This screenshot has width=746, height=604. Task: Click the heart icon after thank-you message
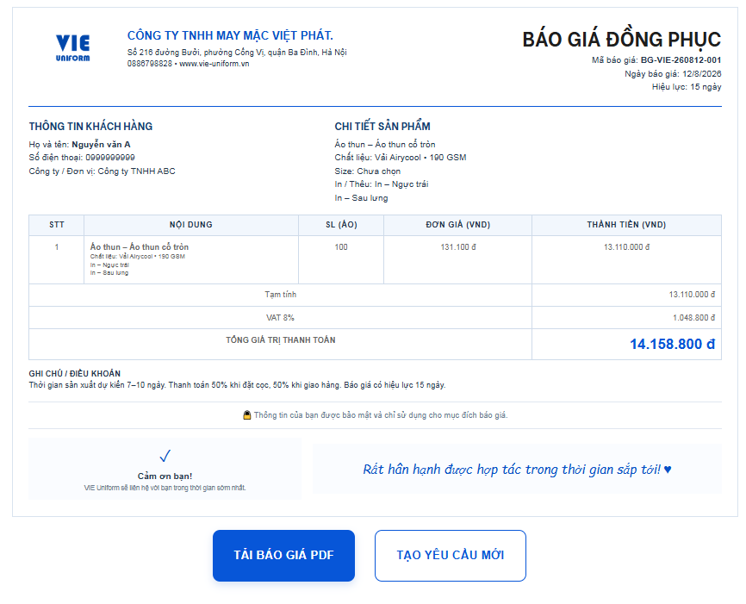click(x=668, y=470)
